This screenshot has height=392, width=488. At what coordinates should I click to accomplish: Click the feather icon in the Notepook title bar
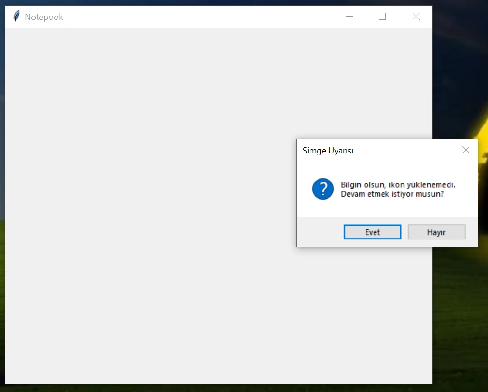point(17,17)
